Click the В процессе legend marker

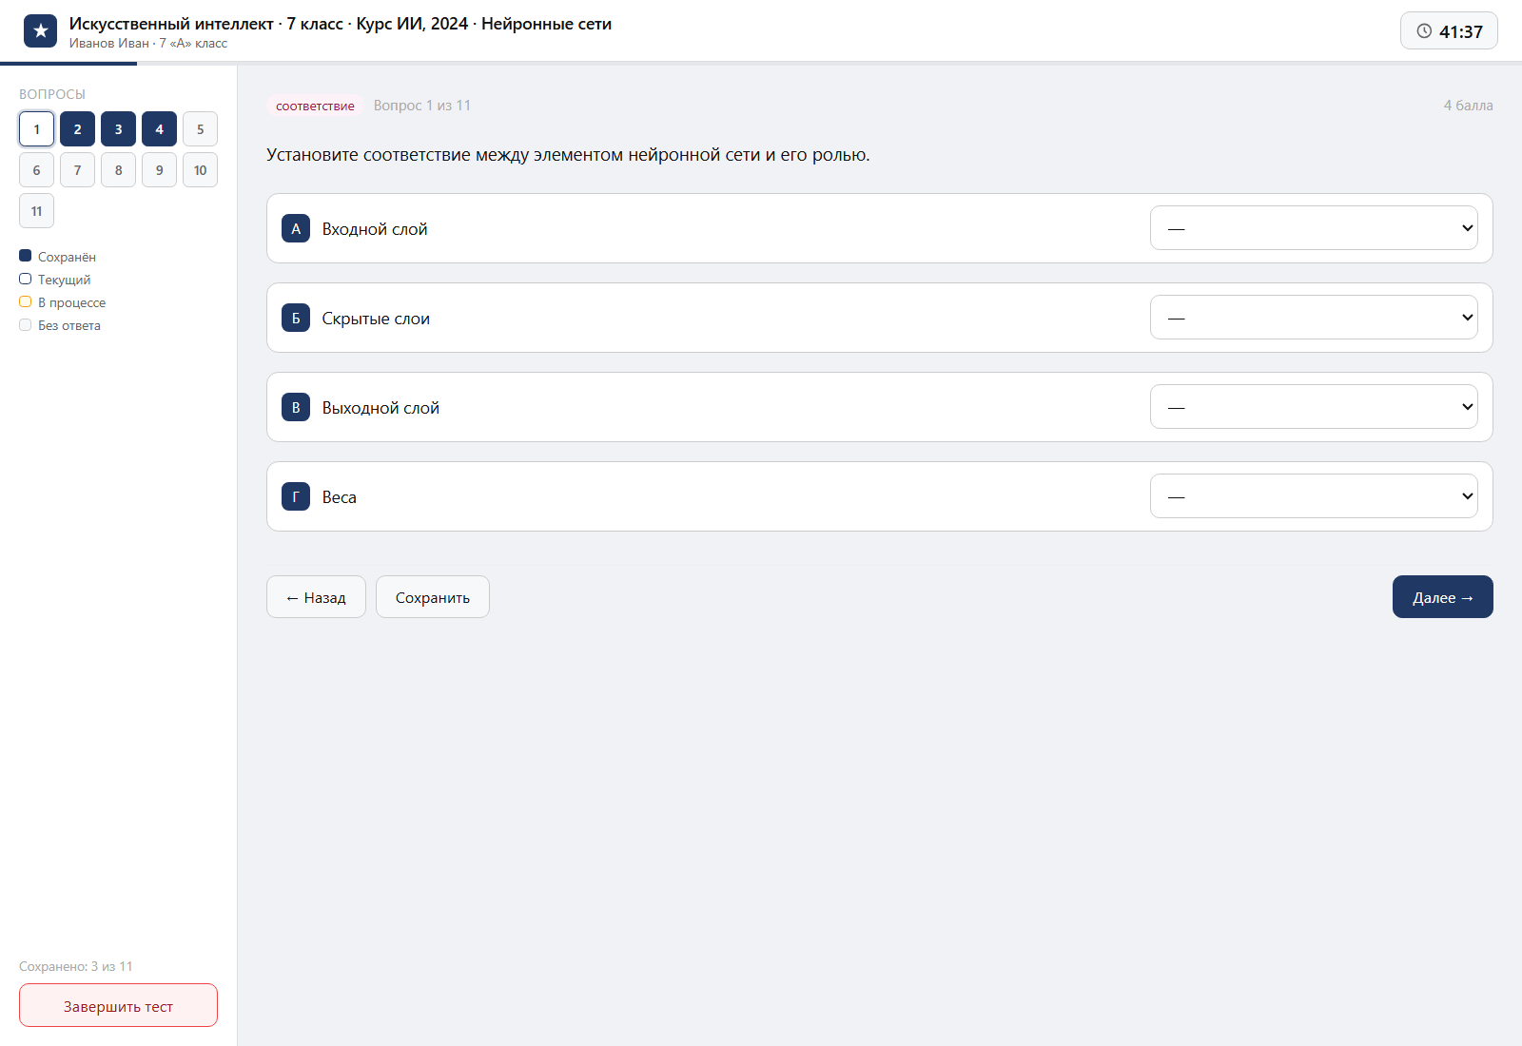[x=26, y=301]
